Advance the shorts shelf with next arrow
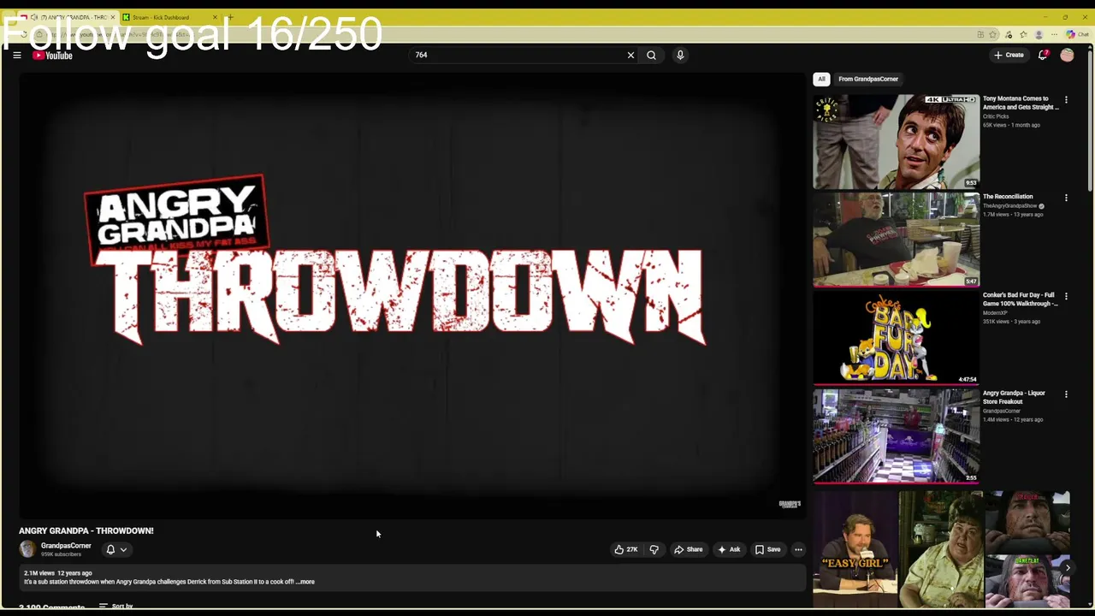 point(1067,567)
